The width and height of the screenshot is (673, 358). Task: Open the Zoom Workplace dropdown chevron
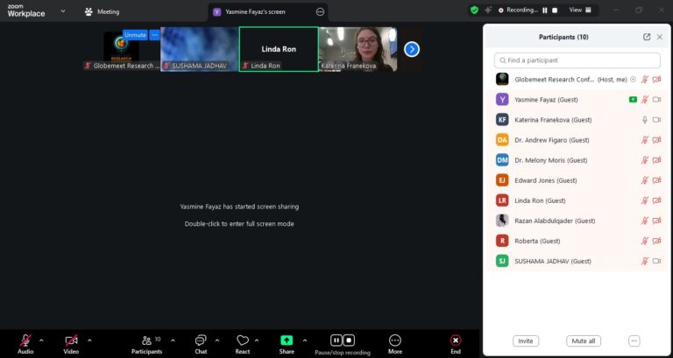62,11
